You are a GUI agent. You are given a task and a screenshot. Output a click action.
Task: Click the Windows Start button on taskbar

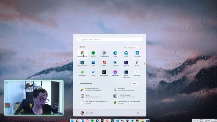[72, 121]
